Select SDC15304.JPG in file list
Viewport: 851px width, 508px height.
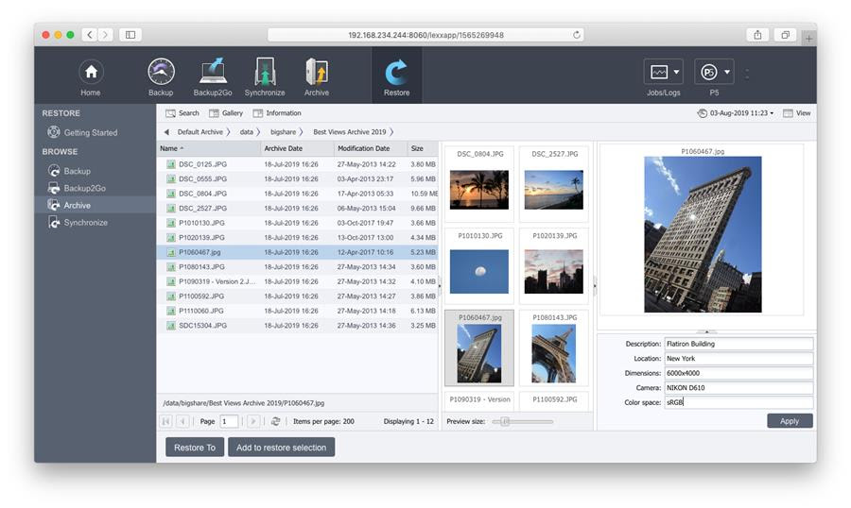coord(297,326)
